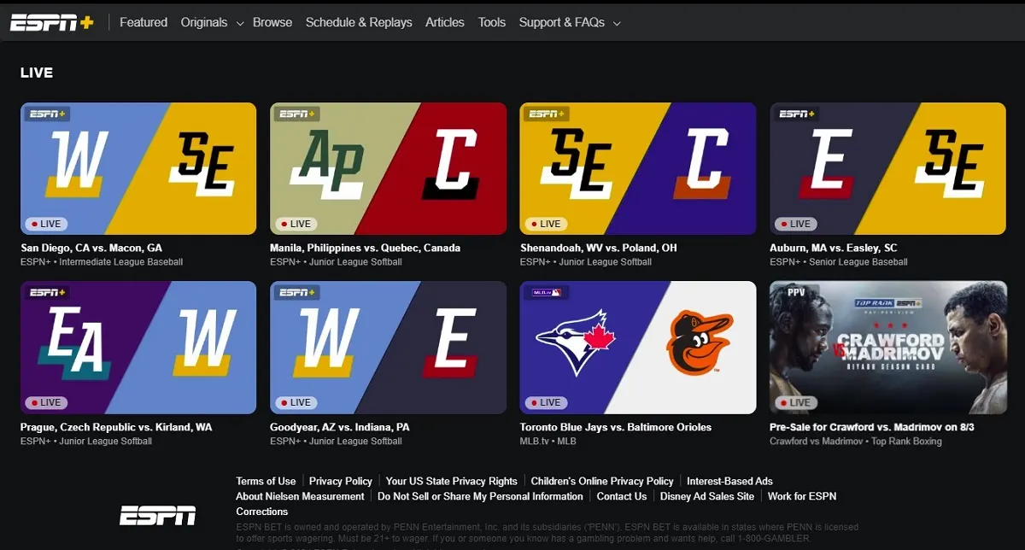Open Do Not Sell or Share link

pyautogui.click(x=481, y=496)
